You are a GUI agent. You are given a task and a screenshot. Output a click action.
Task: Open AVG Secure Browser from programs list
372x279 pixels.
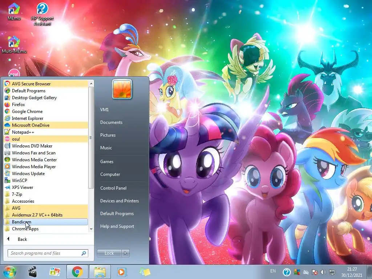[x=46, y=84]
